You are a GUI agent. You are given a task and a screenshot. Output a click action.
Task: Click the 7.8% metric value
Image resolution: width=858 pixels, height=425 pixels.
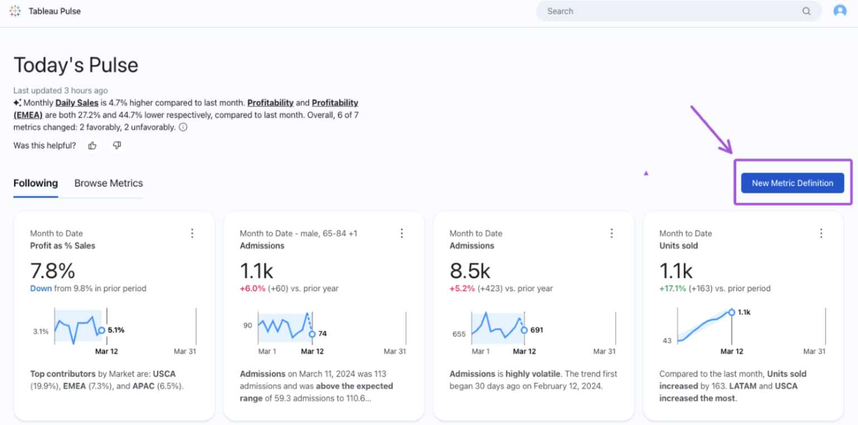pyautogui.click(x=53, y=271)
